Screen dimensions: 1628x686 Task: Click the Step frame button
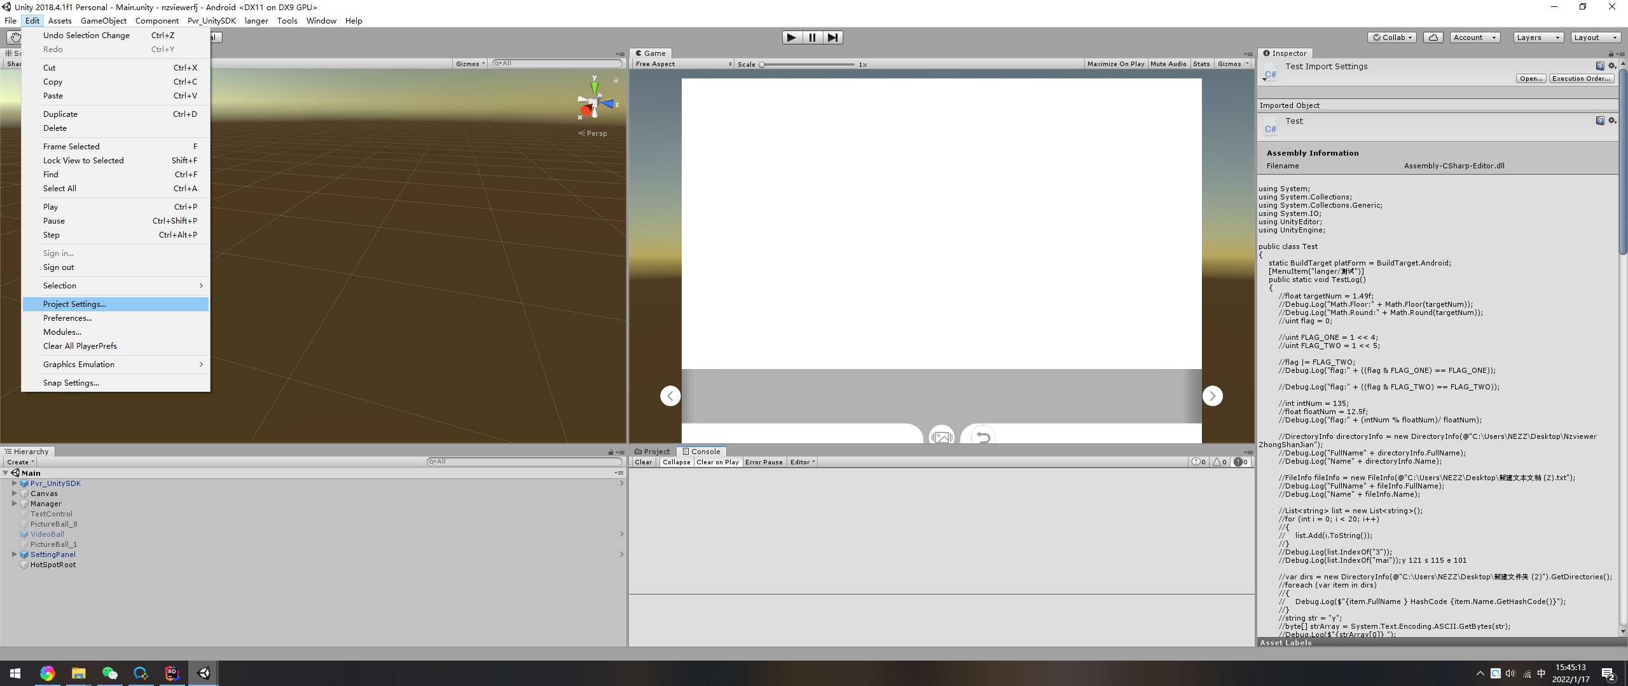coord(832,37)
